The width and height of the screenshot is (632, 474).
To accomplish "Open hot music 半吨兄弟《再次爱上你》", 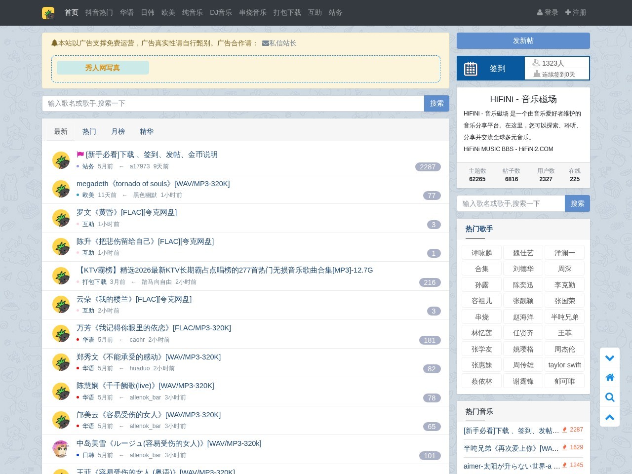I will coord(511,448).
